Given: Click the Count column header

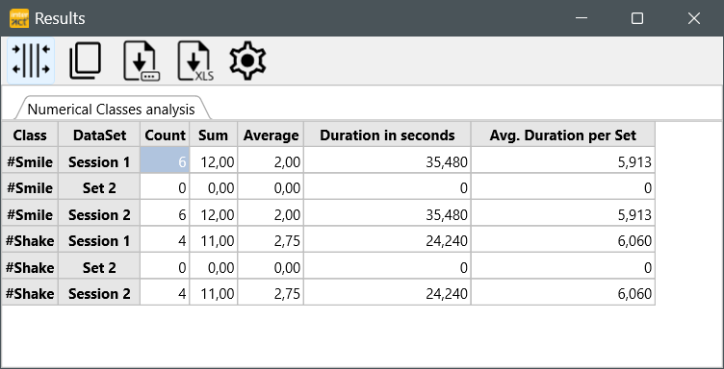Looking at the screenshot, I should 165,135.
